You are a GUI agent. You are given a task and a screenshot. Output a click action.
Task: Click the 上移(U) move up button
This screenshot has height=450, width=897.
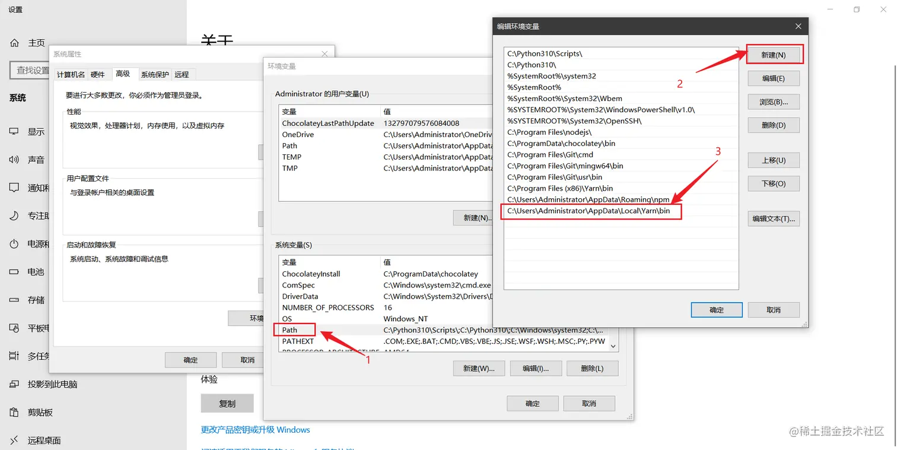click(x=774, y=160)
